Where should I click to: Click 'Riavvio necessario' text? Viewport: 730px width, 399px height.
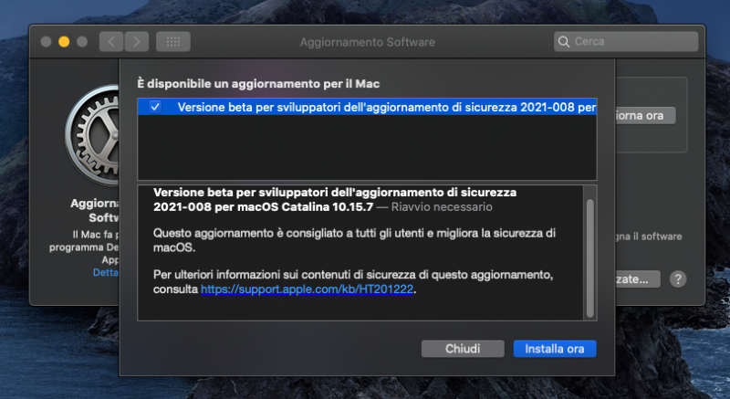[x=442, y=206]
